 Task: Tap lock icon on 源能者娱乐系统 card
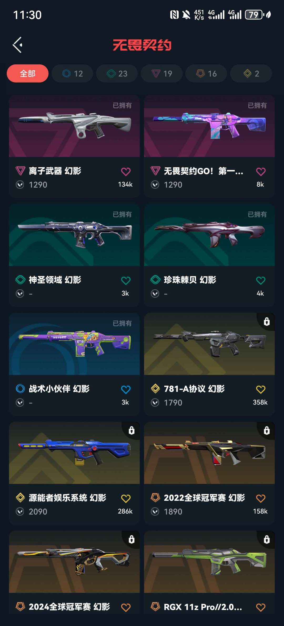pyautogui.click(x=131, y=430)
